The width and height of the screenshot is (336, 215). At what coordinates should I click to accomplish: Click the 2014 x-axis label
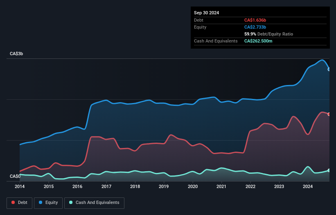20,186
